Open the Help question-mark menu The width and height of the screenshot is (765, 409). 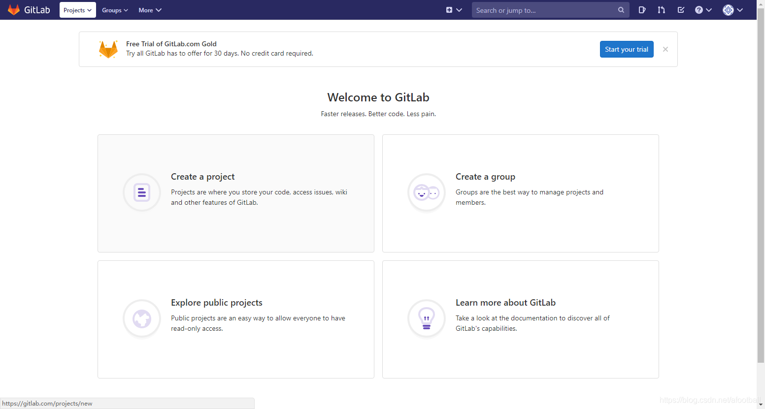click(x=703, y=10)
